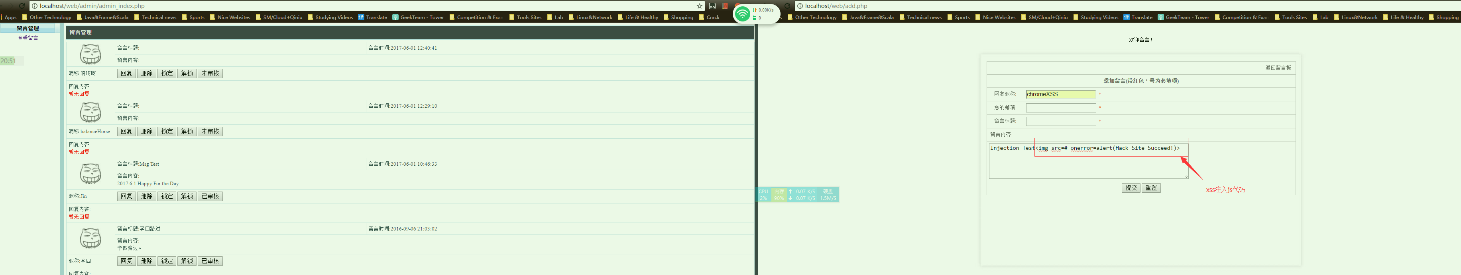Click site info icon beside localhost/web/add.php

(x=800, y=6)
